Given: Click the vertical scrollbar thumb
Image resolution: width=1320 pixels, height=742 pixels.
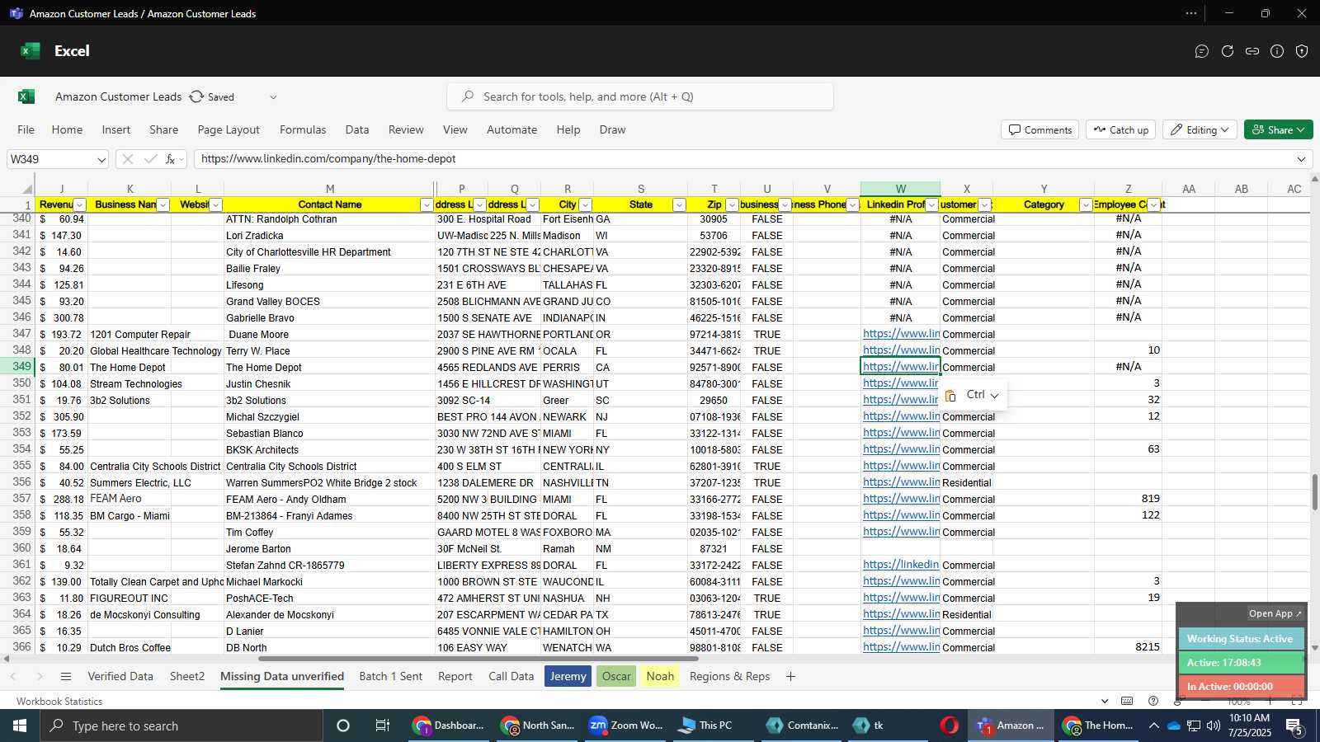Looking at the screenshot, I should coord(1315,492).
